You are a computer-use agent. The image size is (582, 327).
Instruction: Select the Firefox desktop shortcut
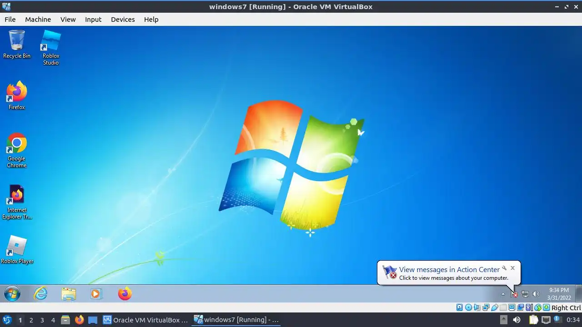coord(16,95)
